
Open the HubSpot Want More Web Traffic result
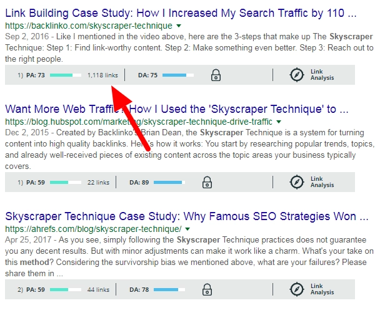[176, 109]
